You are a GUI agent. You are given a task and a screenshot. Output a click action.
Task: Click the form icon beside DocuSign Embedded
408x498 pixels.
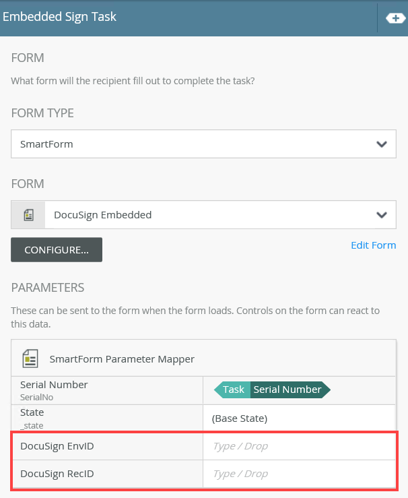[x=28, y=215]
